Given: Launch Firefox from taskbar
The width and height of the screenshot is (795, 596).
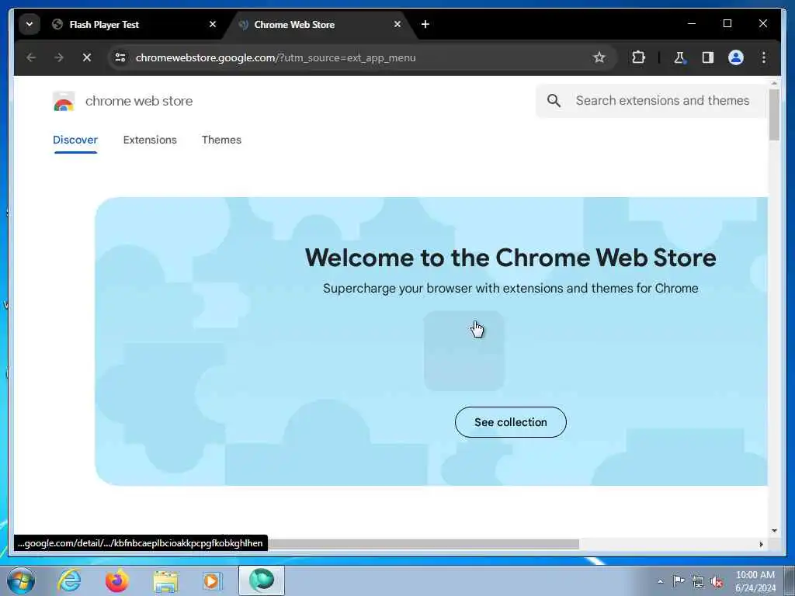Looking at the screenshot, I should click(117, 580).
